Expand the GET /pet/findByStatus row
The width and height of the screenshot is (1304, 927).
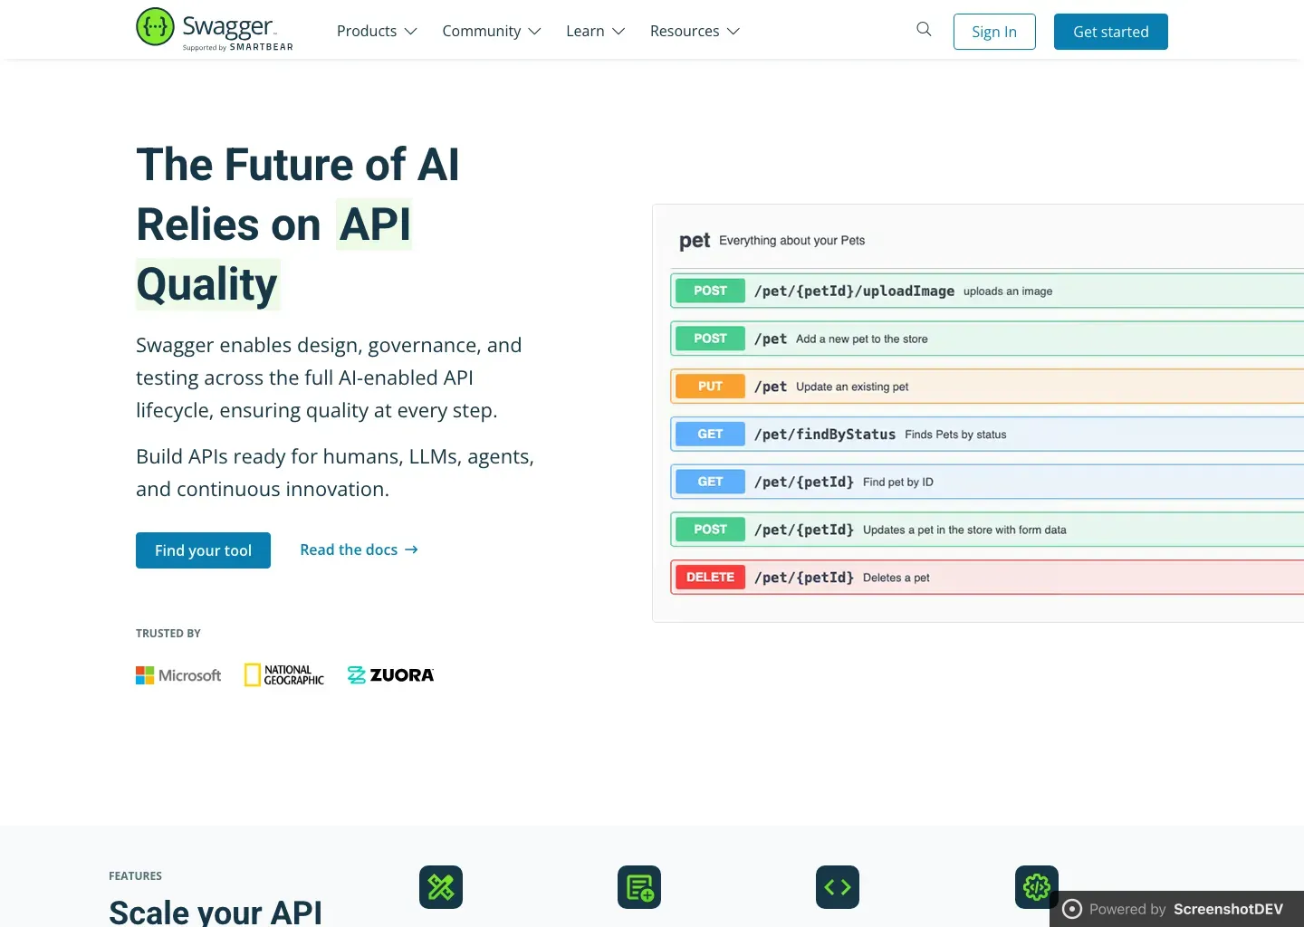[x=987, y=435]
